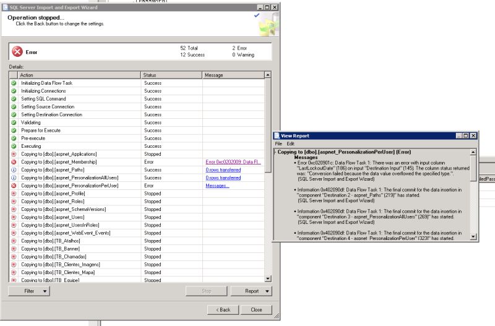Viewport: 495px width, 326px height.
Task: Click the stopped icon next to aspnet_Profile row
Action: 14,194
